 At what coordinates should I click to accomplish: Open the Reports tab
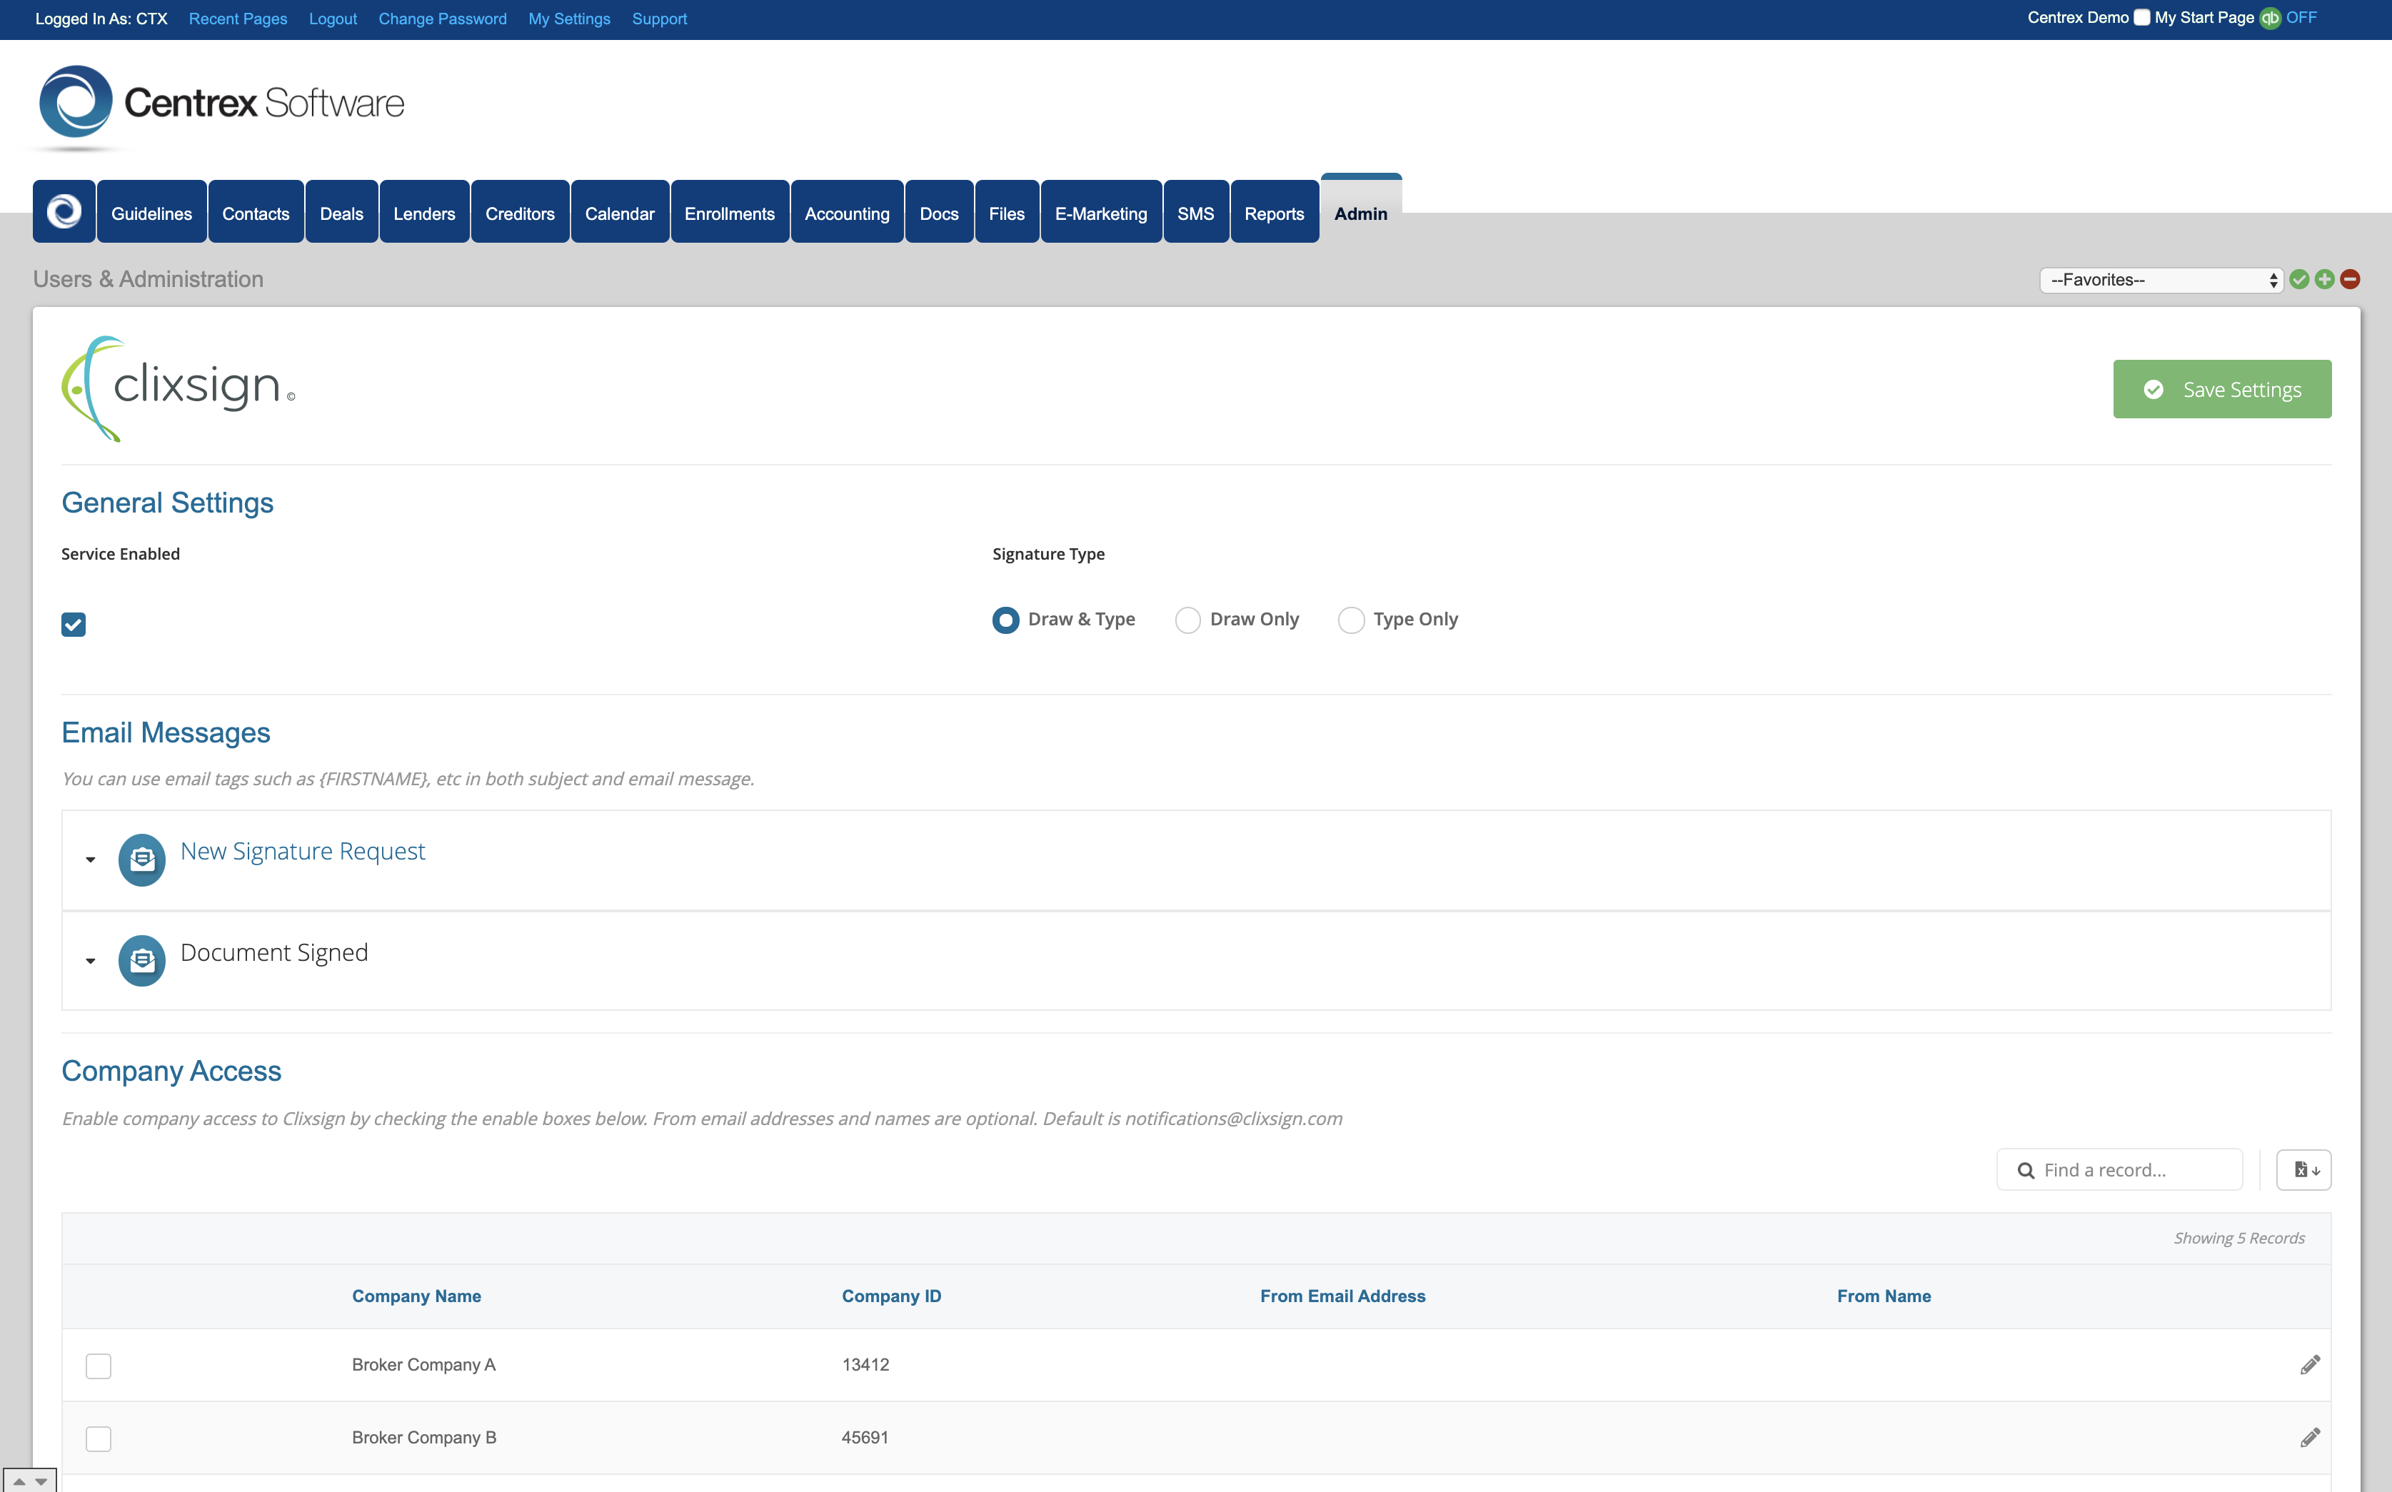click(1275, 211)
